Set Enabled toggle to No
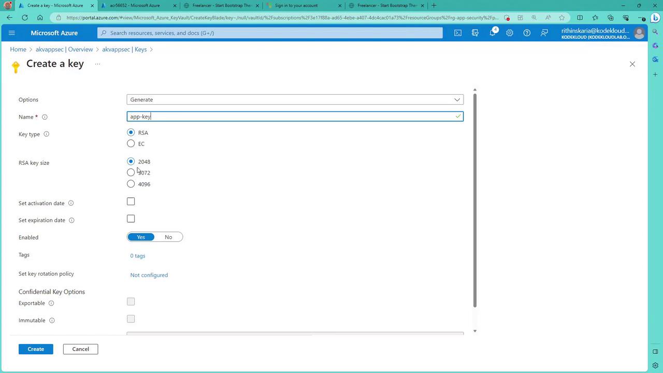 tap(168, 237)
